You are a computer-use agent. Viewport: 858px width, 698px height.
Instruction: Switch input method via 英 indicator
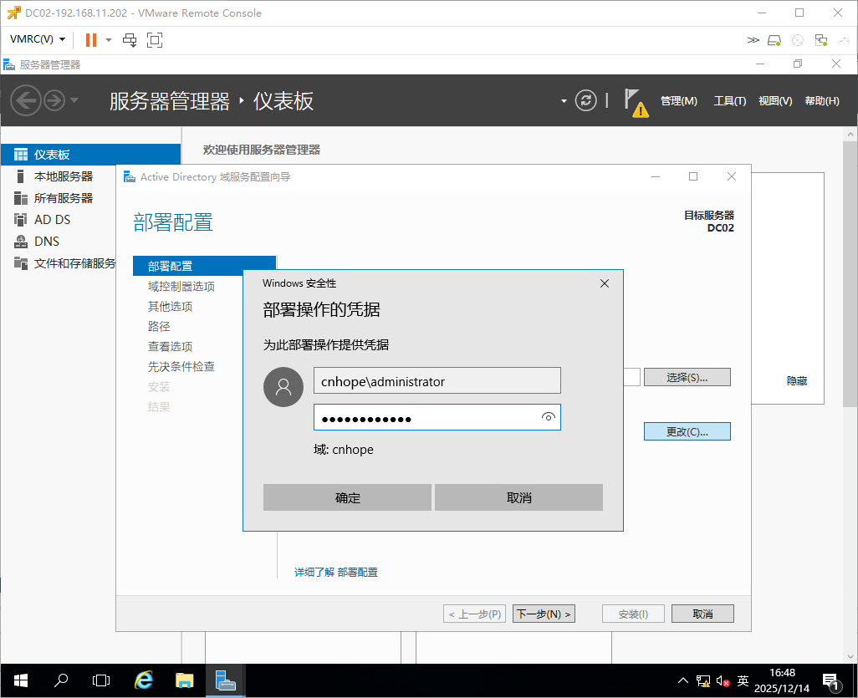tap(743, 681)
